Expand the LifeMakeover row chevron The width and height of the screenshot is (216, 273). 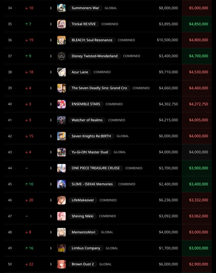51,200
